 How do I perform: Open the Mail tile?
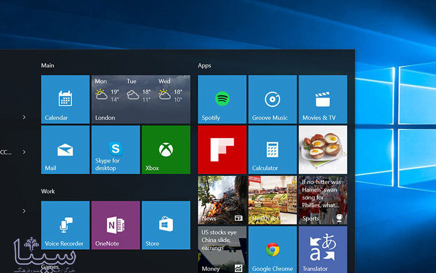click(x=65, y=150)
